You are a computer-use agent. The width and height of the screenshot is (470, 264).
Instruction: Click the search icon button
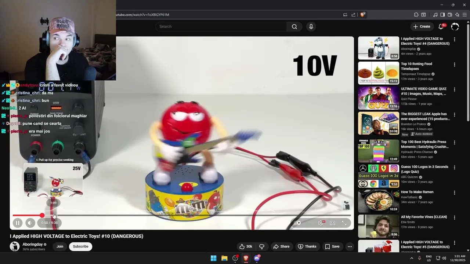click(294, 26)
